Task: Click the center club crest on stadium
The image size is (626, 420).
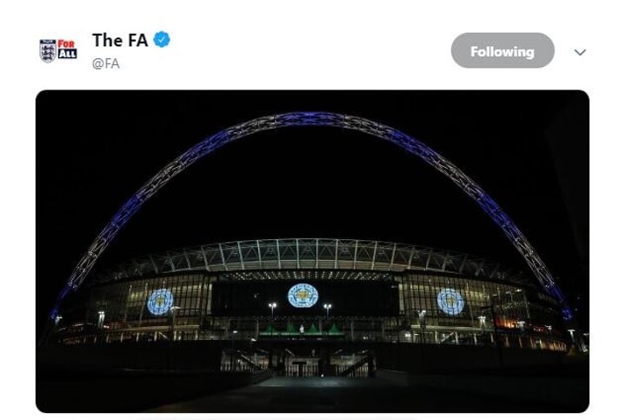Action: [303, 295]
